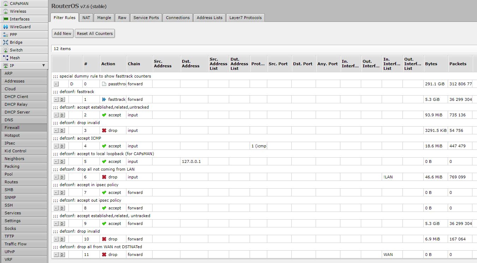Screen dimensions: 477x263
Task: Sort by Bytes column header
Action: 436,64
